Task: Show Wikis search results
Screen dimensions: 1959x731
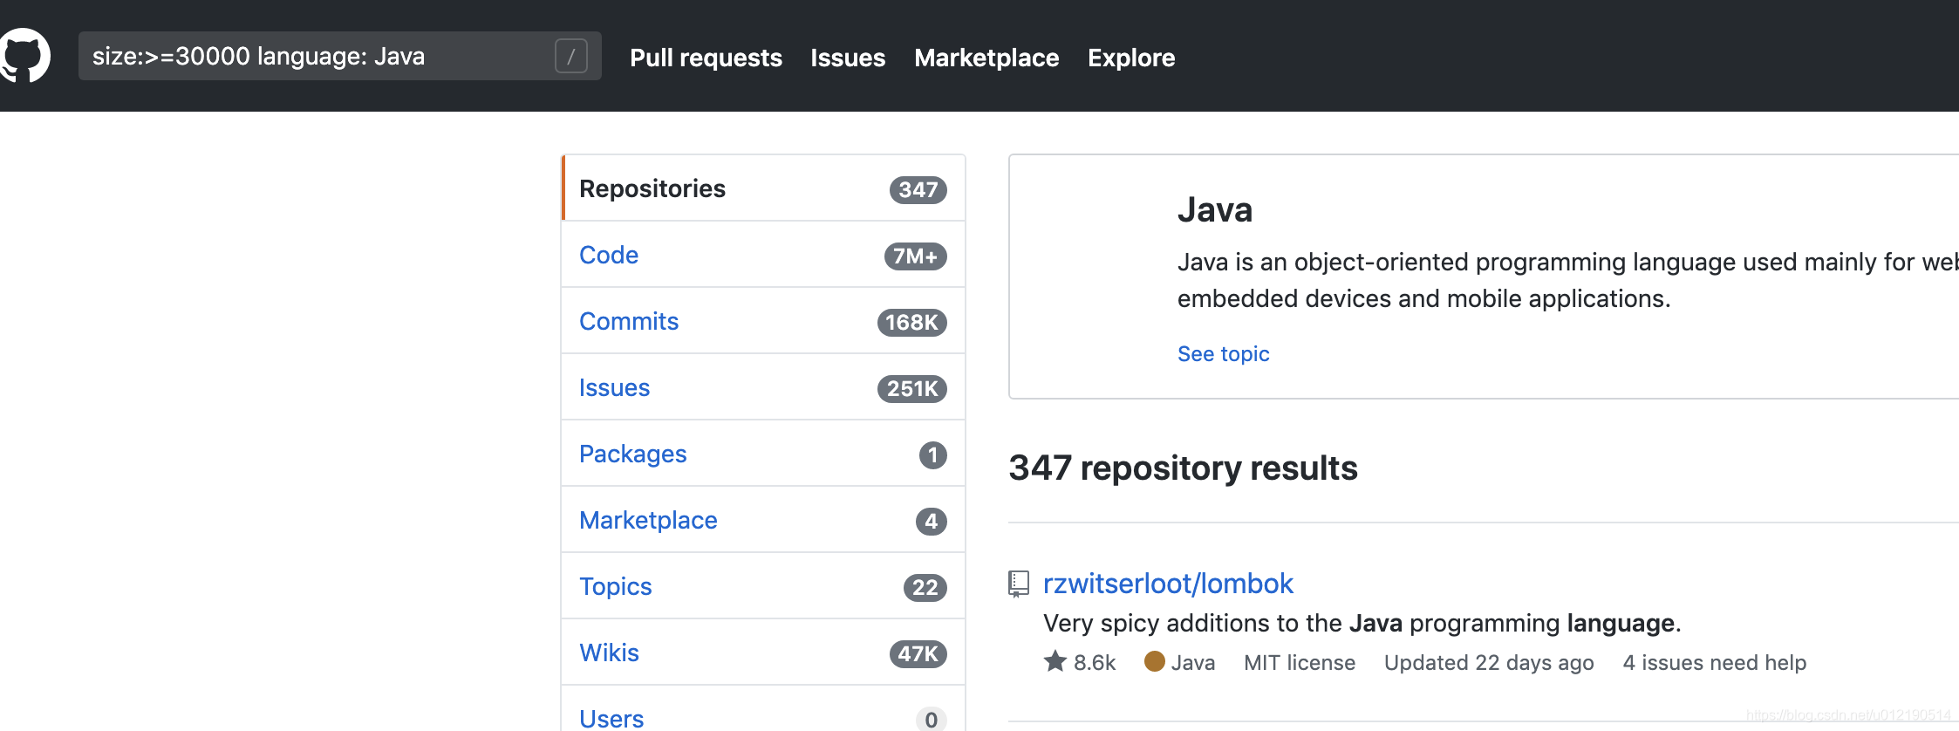Action: point(763,652)
